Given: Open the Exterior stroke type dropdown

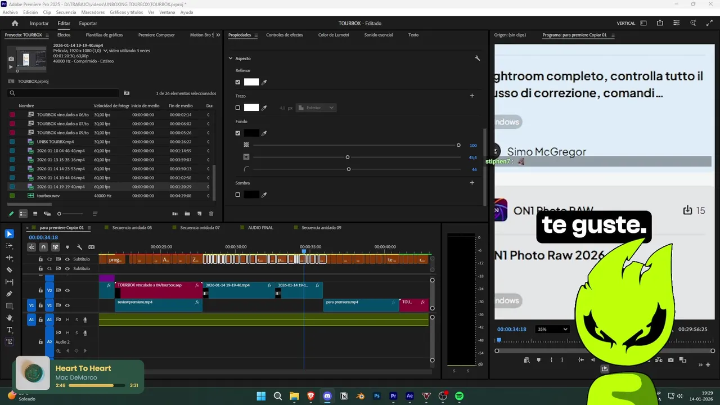Looking at the screenshot, I should 316,107.
